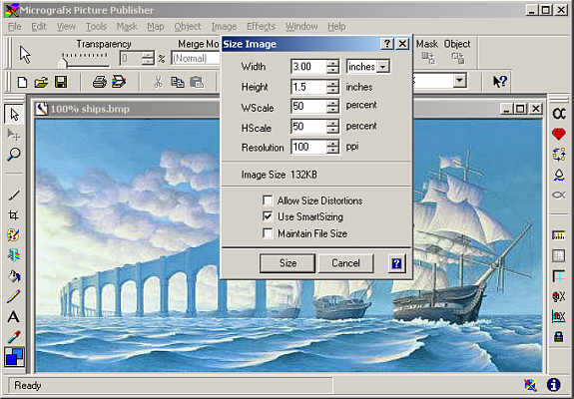Select the Text tool
This screenshot has height=399, width=574.
click(x=14, y=316)
